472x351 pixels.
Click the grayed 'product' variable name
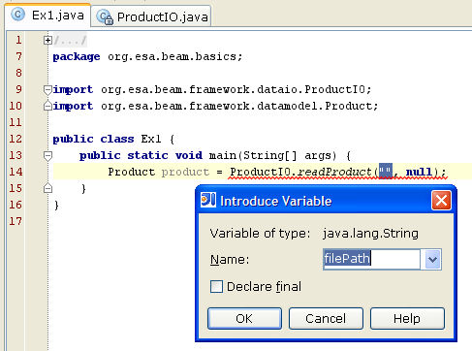185,172
